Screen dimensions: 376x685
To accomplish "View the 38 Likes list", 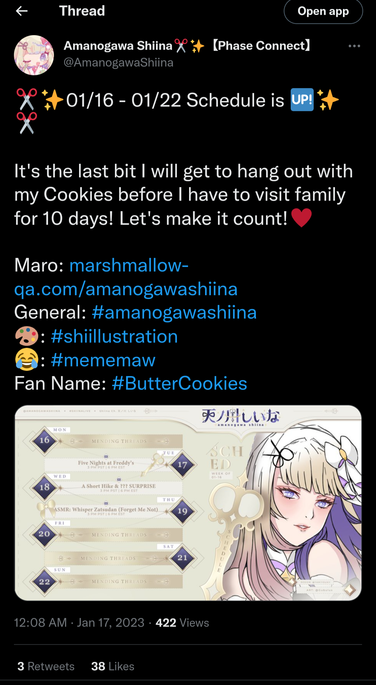I will [113, 666].
